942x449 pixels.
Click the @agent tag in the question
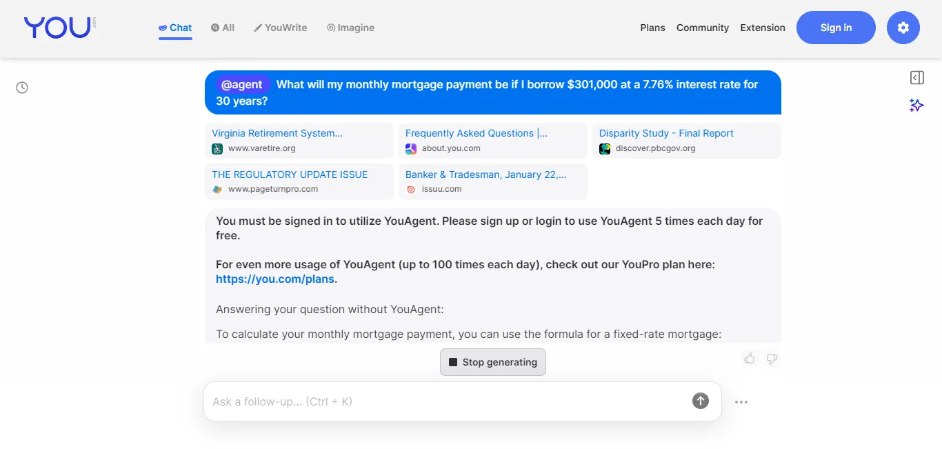click(242, 84)
